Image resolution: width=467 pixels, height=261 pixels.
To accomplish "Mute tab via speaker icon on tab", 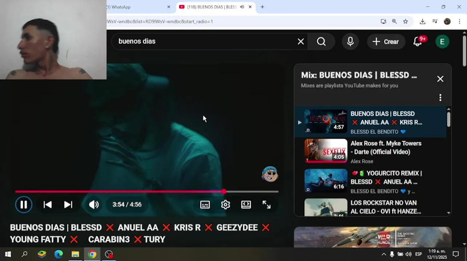I will (x=242, y=7).
